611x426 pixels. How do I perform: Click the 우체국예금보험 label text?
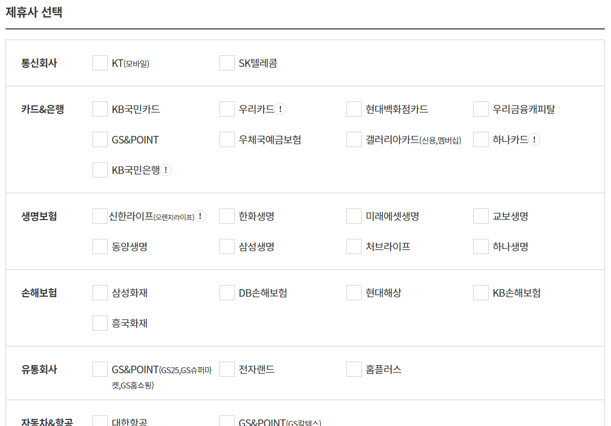point(270,139)
